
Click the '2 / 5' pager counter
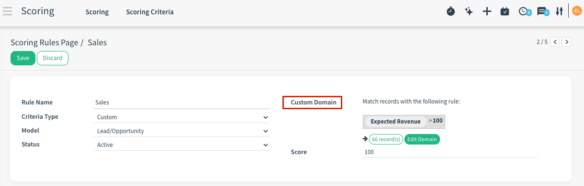click(x=542, y=42)
